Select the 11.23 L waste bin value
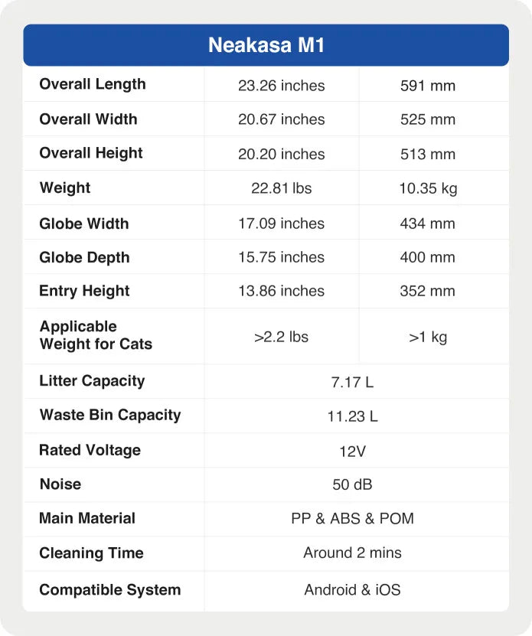Image resolution: width=532 pixels, height=636 pixels. (x=352, y=416)
